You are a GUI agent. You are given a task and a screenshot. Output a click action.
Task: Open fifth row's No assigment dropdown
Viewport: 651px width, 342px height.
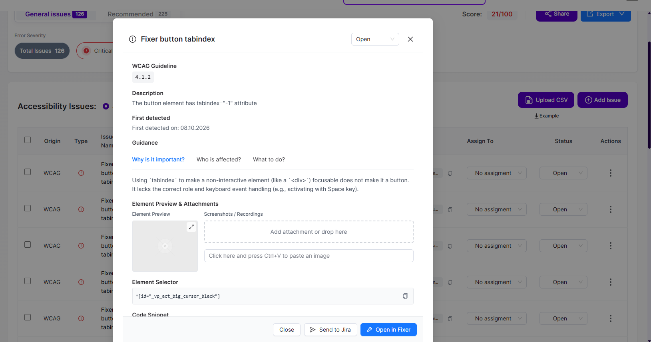pos(496,318)
